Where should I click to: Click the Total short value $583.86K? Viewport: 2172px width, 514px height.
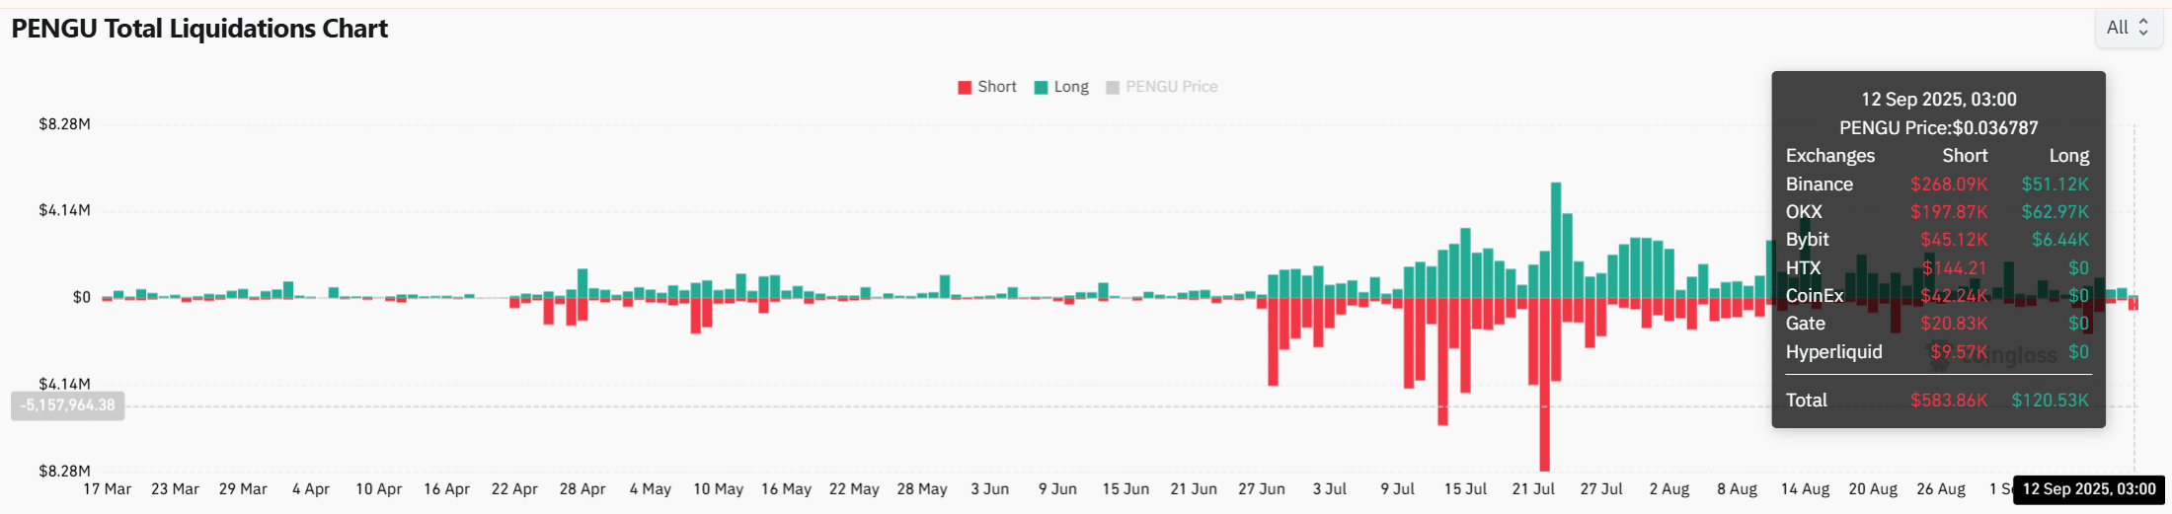click(x=1948, y=401)
